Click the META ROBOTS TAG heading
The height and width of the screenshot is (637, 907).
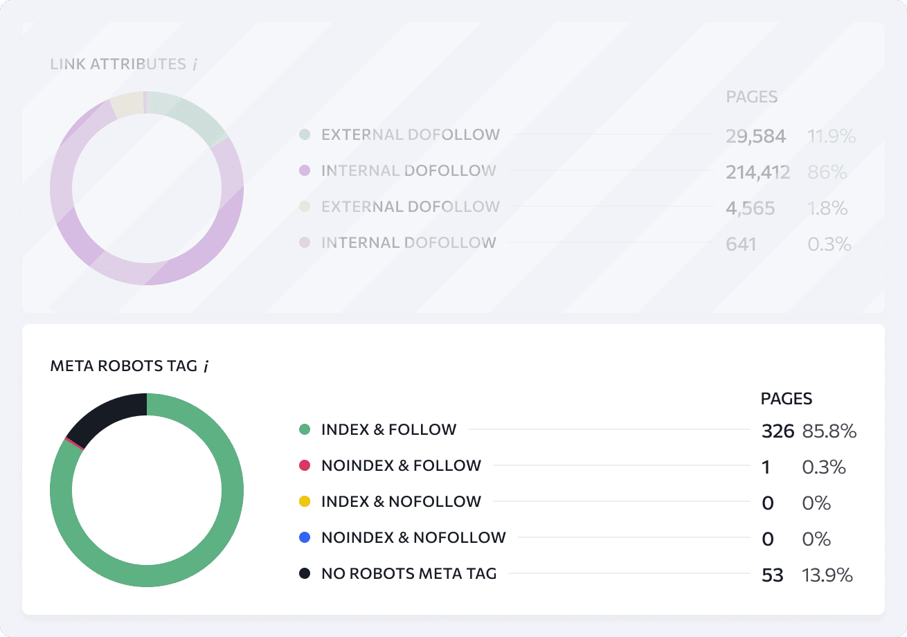coord(124,366)
